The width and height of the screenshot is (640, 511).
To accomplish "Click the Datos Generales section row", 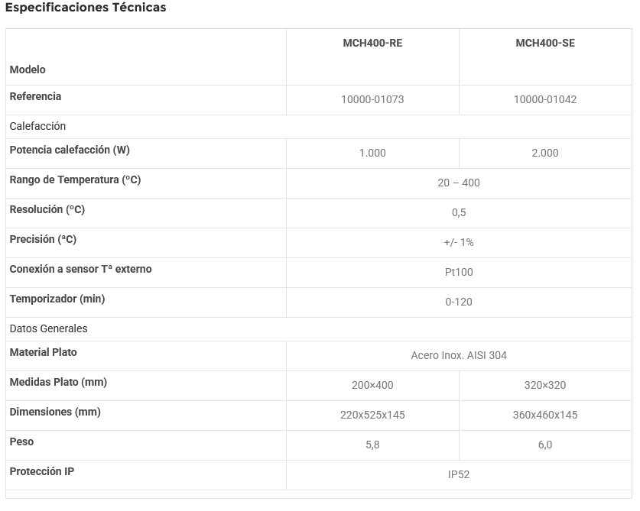I will (x=49, y=328).
